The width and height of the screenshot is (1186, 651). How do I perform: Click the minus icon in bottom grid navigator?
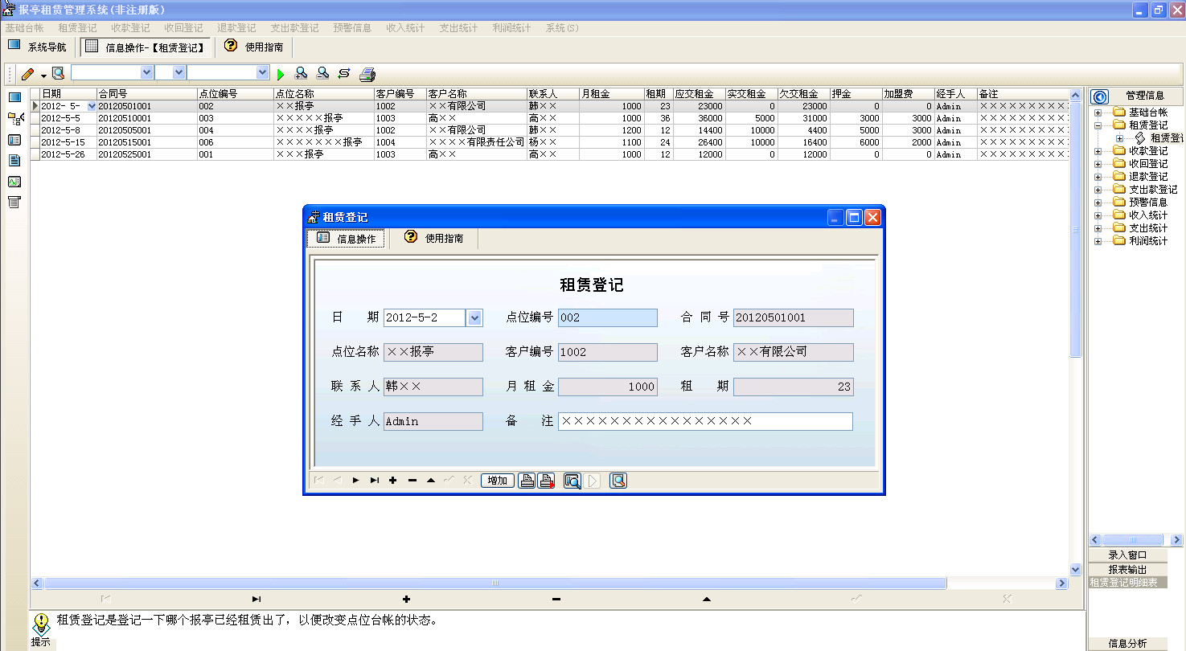coord(556,599)
